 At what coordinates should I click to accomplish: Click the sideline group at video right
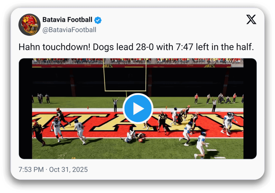[224, 98]
